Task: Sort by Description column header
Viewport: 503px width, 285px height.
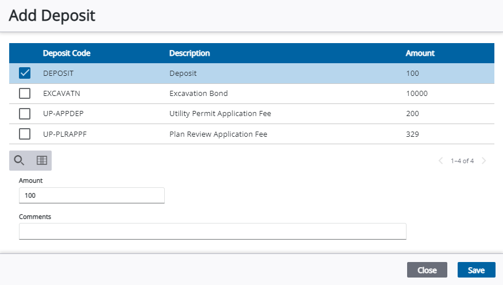Action: point(189,53)
